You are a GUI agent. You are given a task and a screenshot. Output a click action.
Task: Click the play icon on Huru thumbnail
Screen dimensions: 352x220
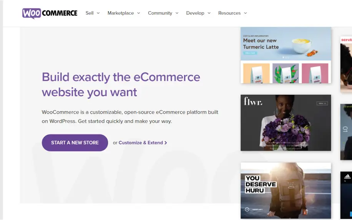(x=247, y=210)
